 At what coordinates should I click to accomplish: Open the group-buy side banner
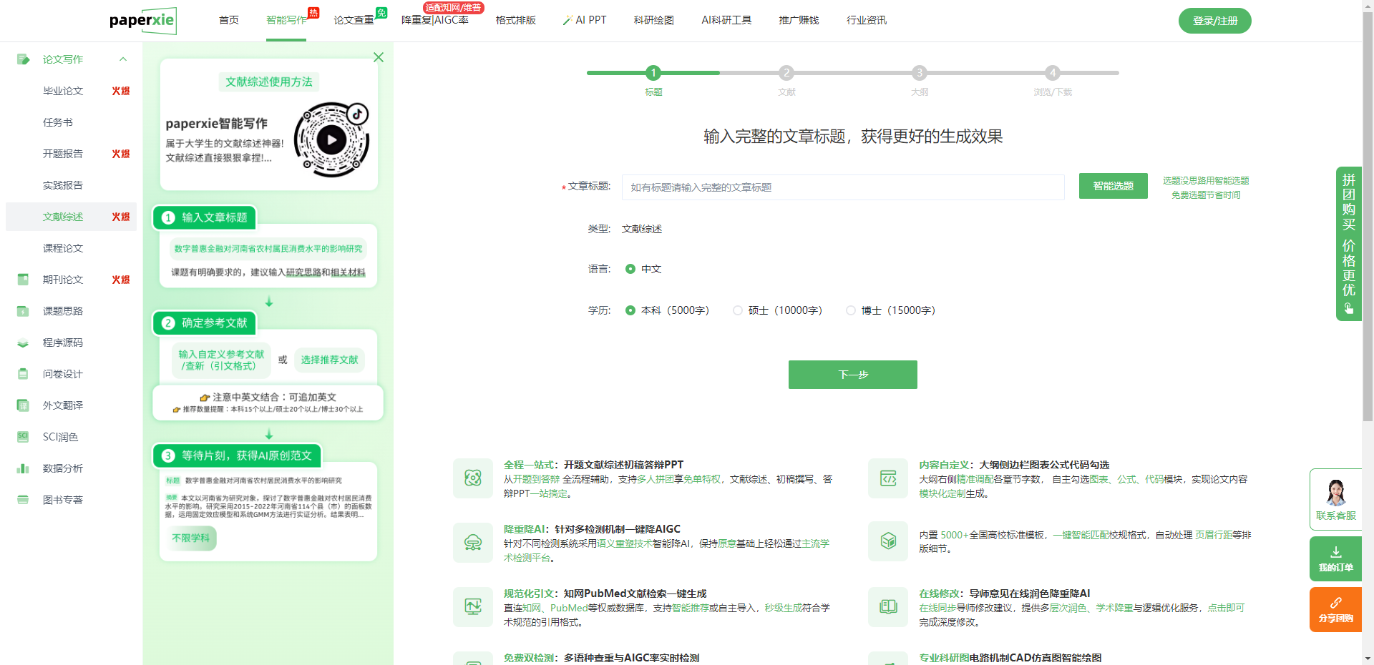(1348, 243)
